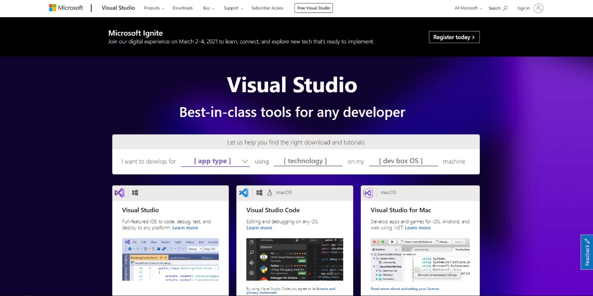Go to Downloads in the navigation bar
This screenshot has width=593, height=296.
tap(183, 8)
